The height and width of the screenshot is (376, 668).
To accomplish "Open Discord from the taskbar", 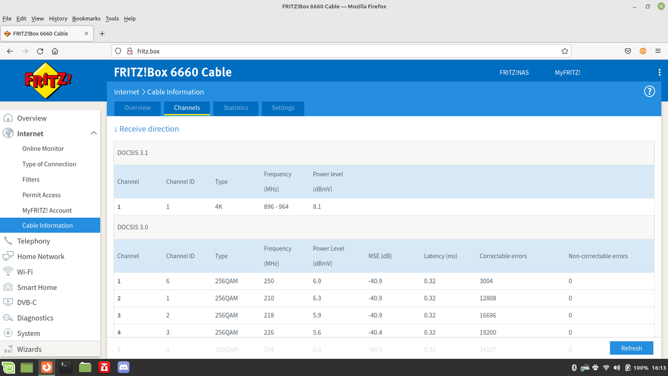I will 124,368.
